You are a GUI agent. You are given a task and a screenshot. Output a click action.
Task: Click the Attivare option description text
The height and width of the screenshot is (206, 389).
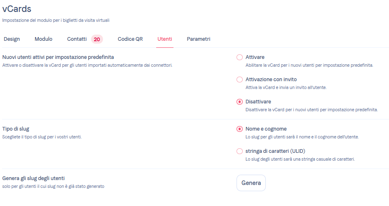(309, 65)
